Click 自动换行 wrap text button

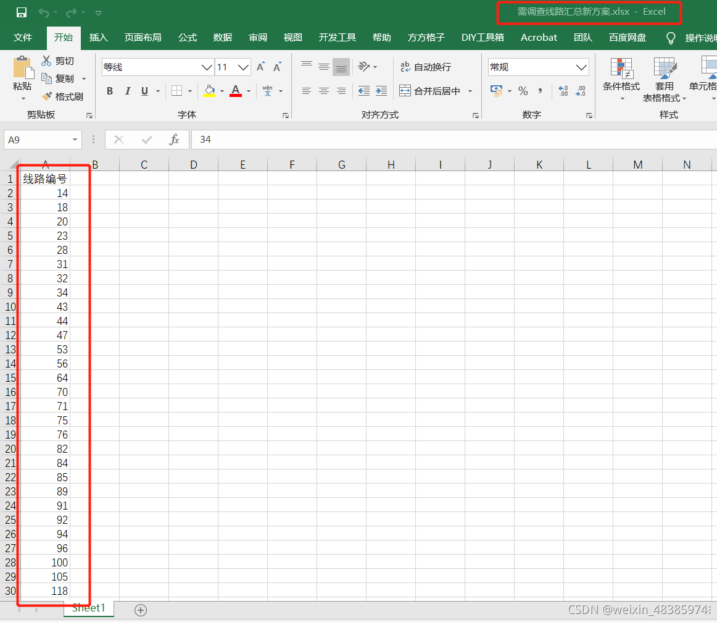point(425,67)
